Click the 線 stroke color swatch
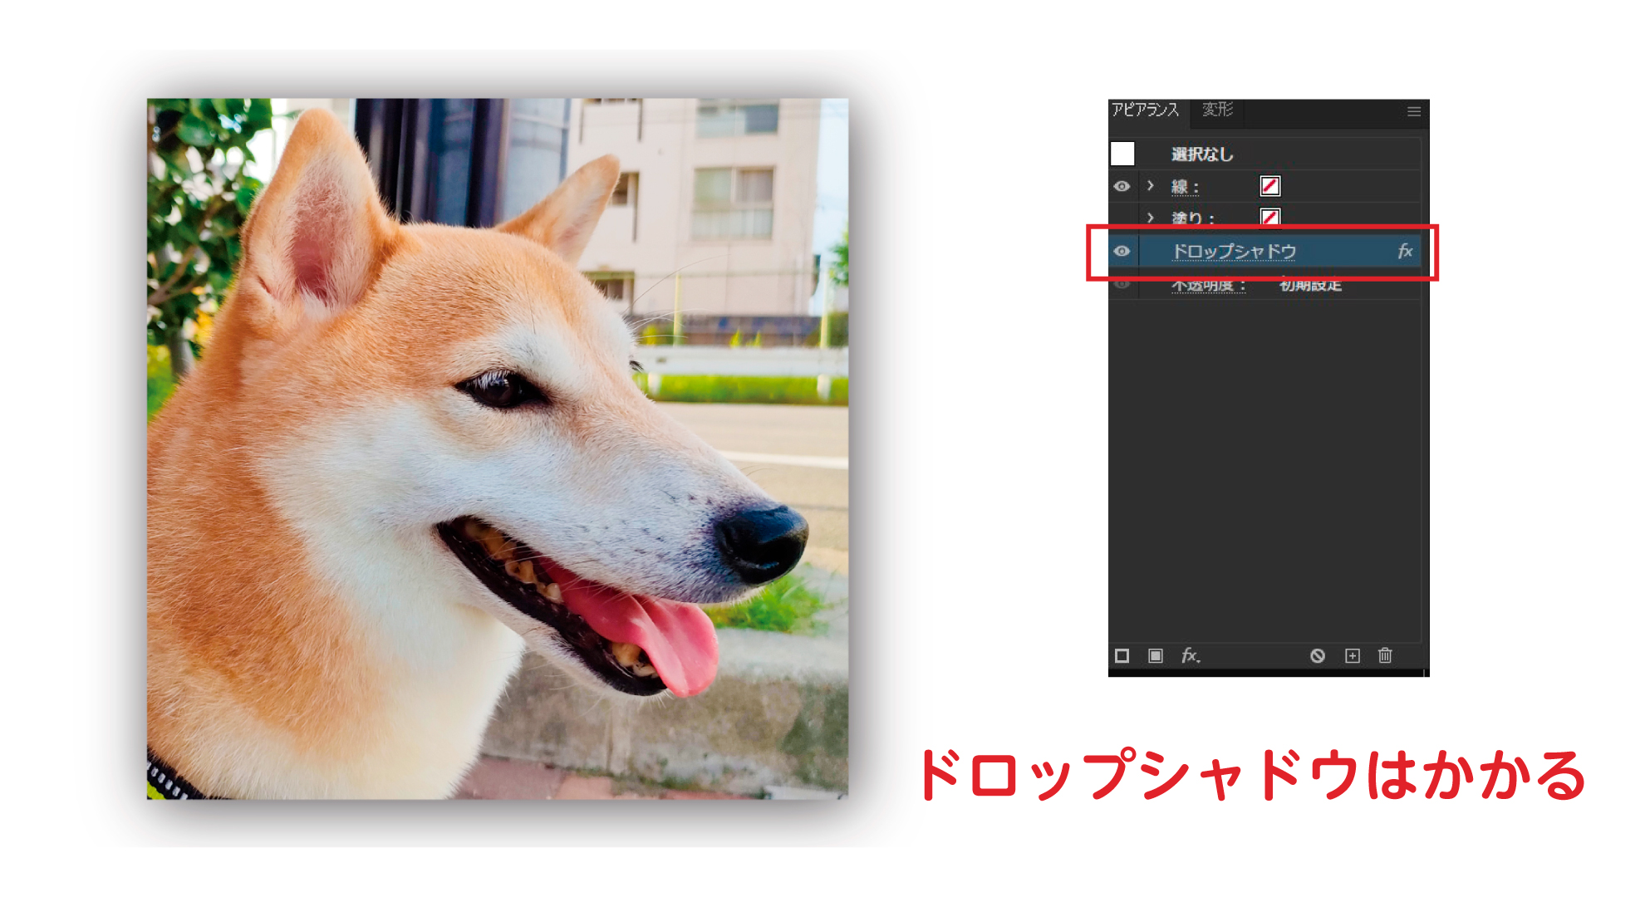This screenshot has width=1645, height=897. pyautogui.click(x=1269, y=186)
